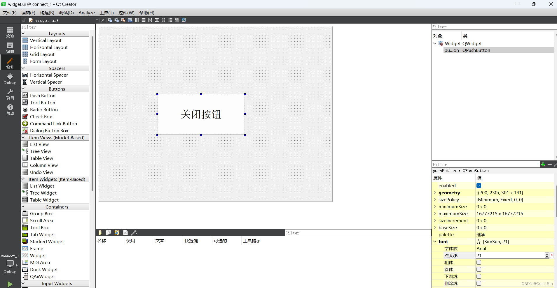Select Dialog Button Box widget
Viewport: 557px width, 288px height.
click(49, 131)
